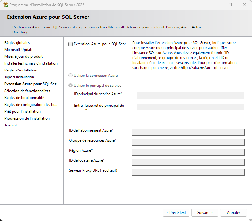Maximize the installation window
The height and width of the screenshot is (221, 252).
(x=230, y=5)
